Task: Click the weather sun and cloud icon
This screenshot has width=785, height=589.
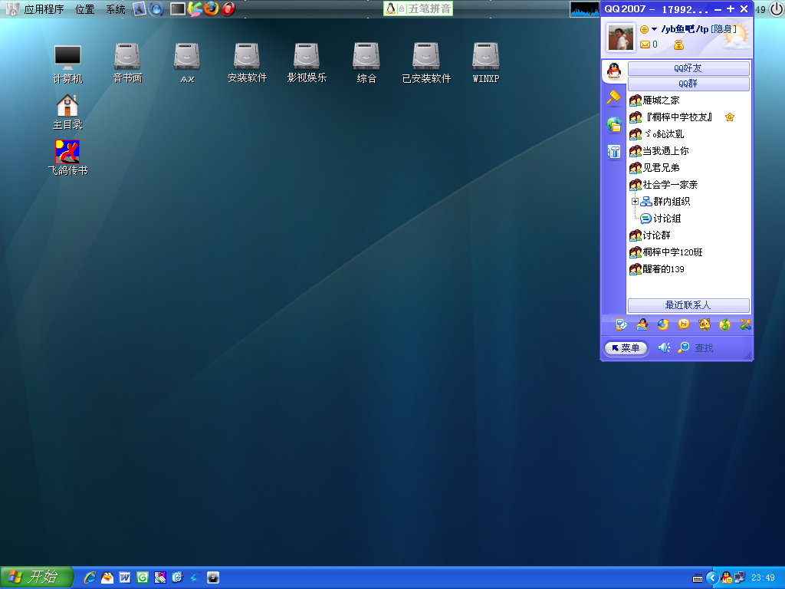Action: (x=737, y=36)
